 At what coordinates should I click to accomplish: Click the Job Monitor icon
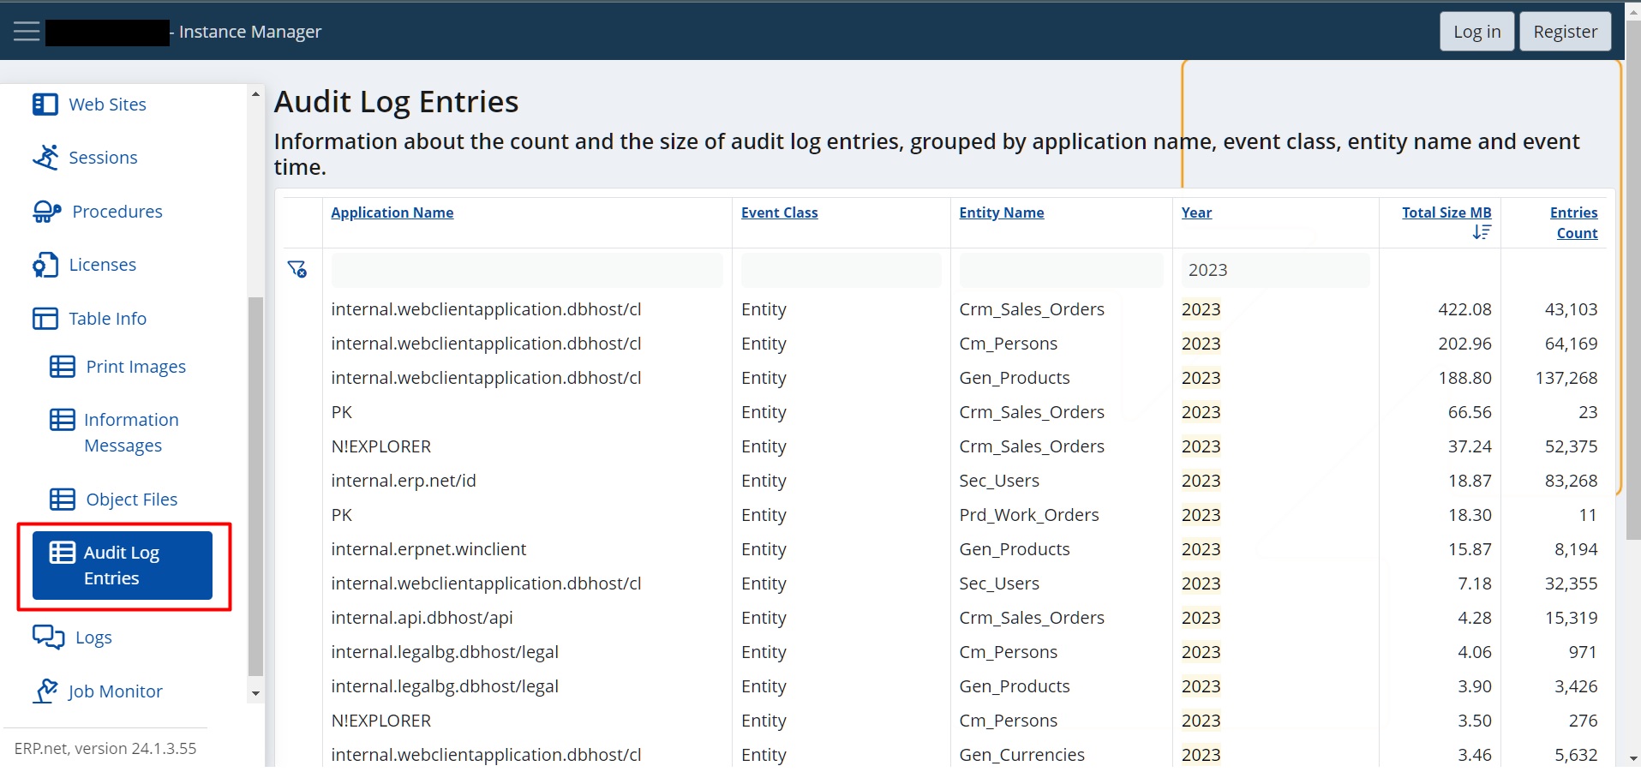45,691
